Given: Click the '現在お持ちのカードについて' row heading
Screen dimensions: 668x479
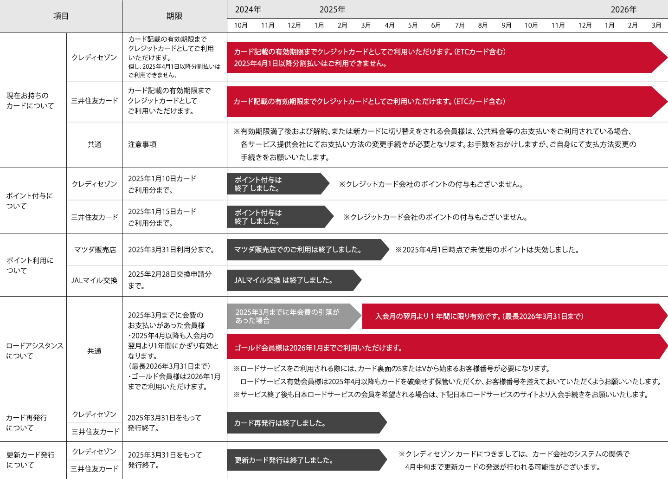Looking at the screenshot, I should pyautogui.click(x=30, y=101).
